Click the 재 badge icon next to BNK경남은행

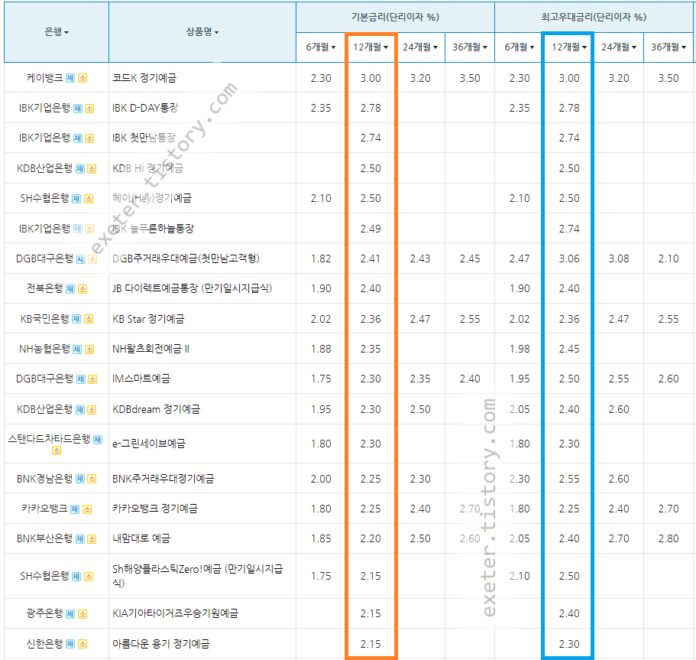click(80, 479)
